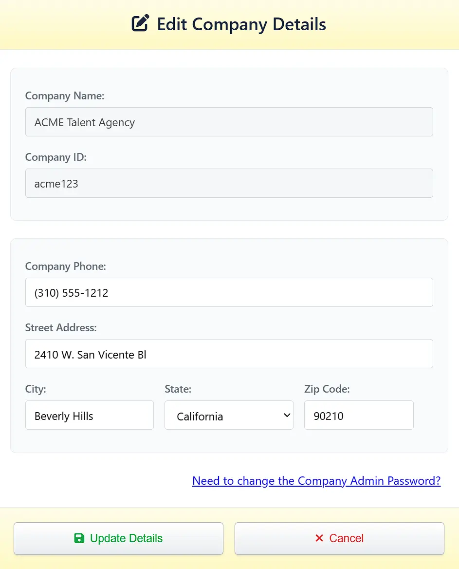459x569 pixels.
Task: Click the save disk icon on Update Details
Action: 79,538
